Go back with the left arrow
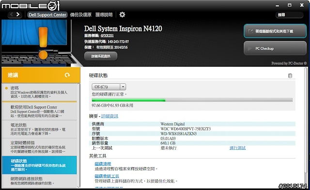Screen dimensions: 310x190 [x=11, y=15]
